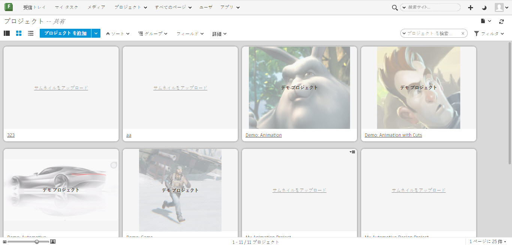Expand the プロジェクト を追加 dropdown arrow
This screenshot has height=245, width=512.
tap(96, 33)
